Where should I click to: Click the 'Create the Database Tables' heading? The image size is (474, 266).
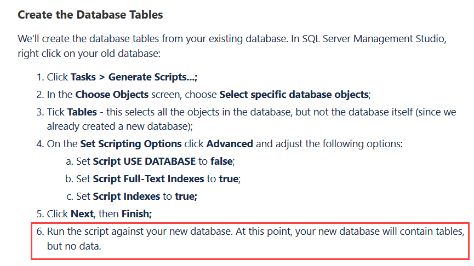pyautogui.click(x=90, y=15)
